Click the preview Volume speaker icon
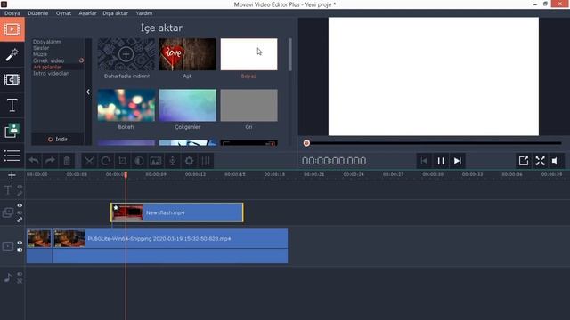The image size is (570, 320). tap(556, 161)
